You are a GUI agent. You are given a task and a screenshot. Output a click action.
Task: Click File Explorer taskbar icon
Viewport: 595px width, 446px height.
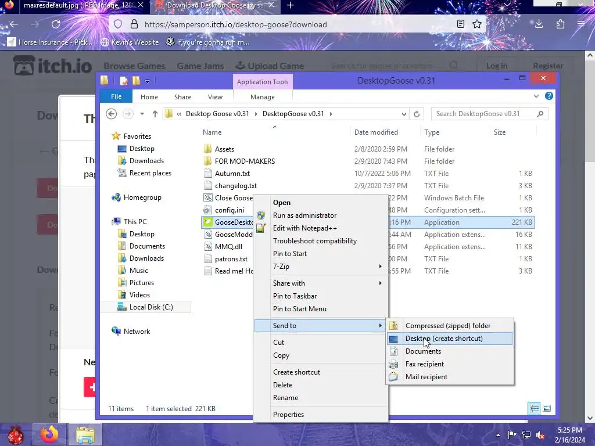(85, 434)
